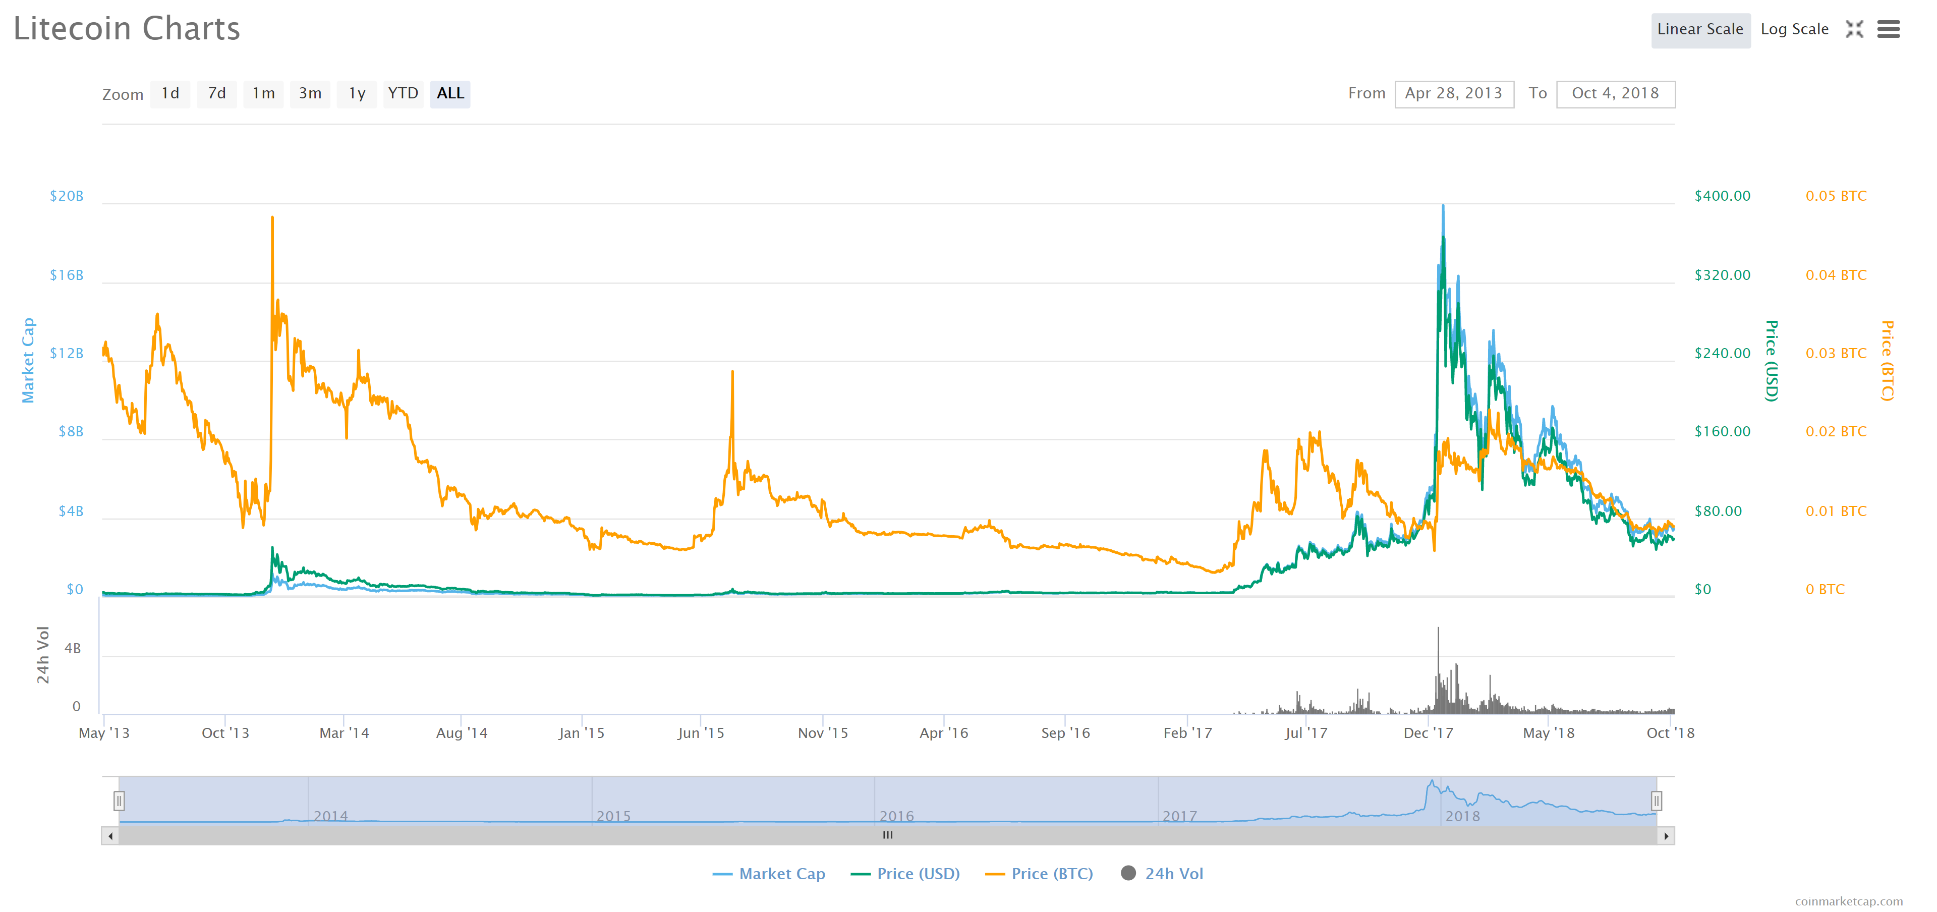1937x912 pixels.
Task: Toggle fullscreen chart view icon
Action: [1854, 29]
